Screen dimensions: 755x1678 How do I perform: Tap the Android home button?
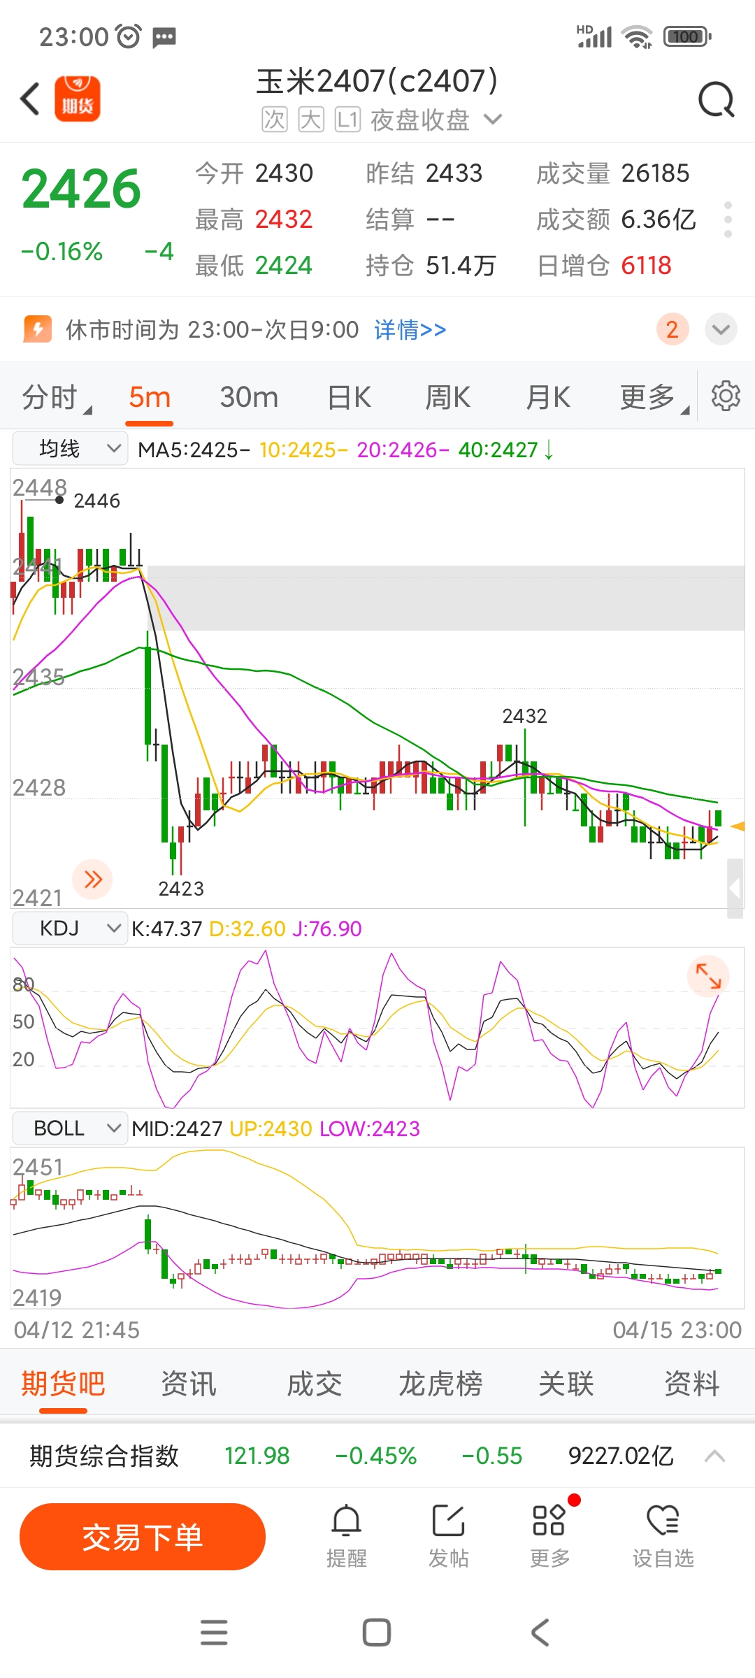[377, 1633]
